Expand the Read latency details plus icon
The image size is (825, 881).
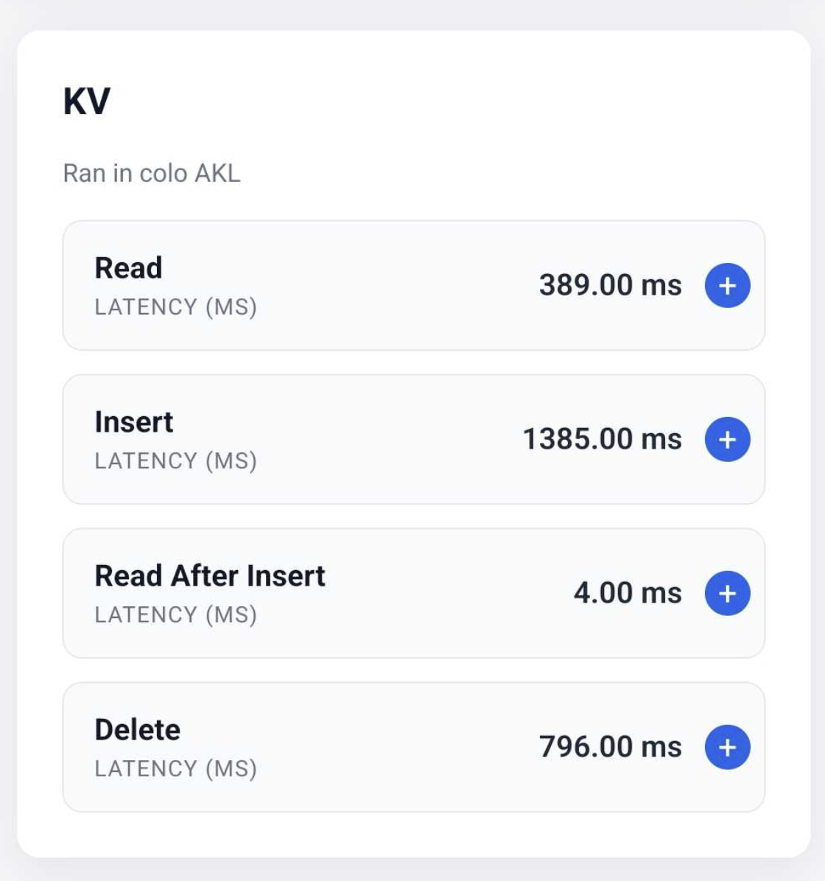click(727, 285)
